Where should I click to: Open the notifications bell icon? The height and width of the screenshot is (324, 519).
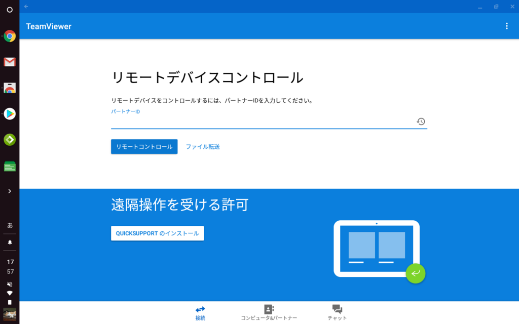click(x=10, y=242)
